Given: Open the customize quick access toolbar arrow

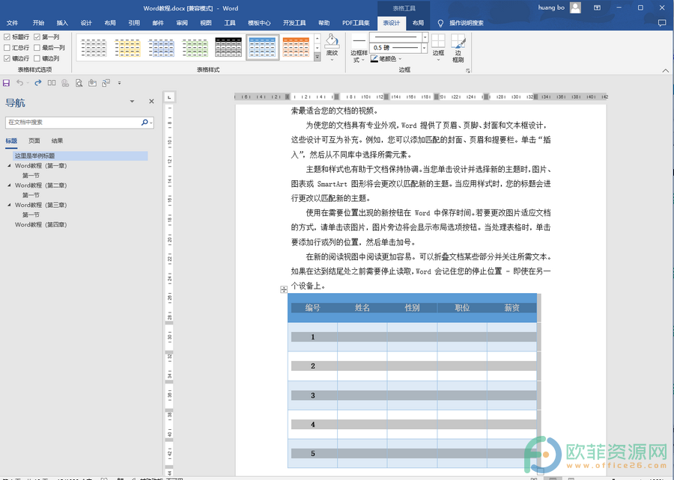Looking at the screenshot, I should click(x=120, y=83).
